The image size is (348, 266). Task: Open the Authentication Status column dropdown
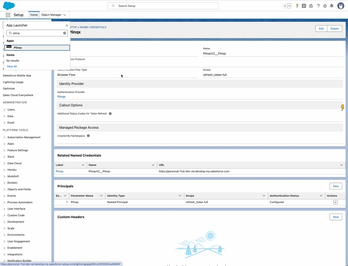tap(321, 196)
